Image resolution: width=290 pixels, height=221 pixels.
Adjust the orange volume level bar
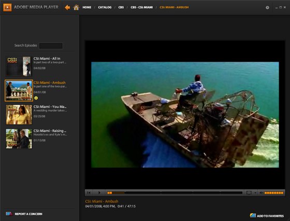point(274,193)
